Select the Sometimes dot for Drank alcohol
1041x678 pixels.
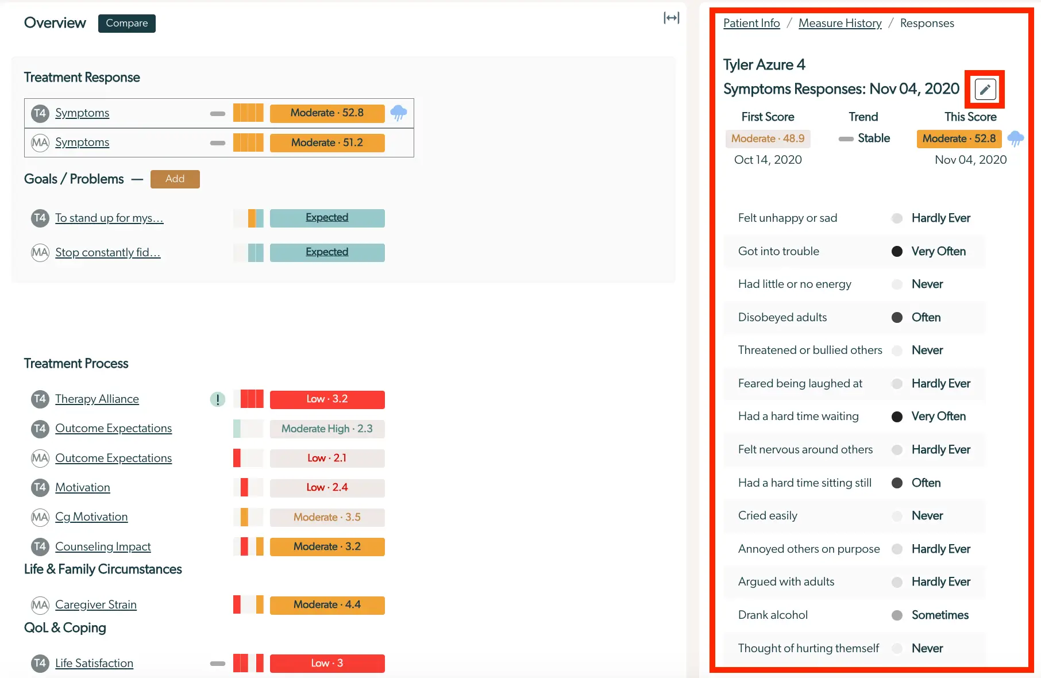pyautogui.click(x=897, y=615)
